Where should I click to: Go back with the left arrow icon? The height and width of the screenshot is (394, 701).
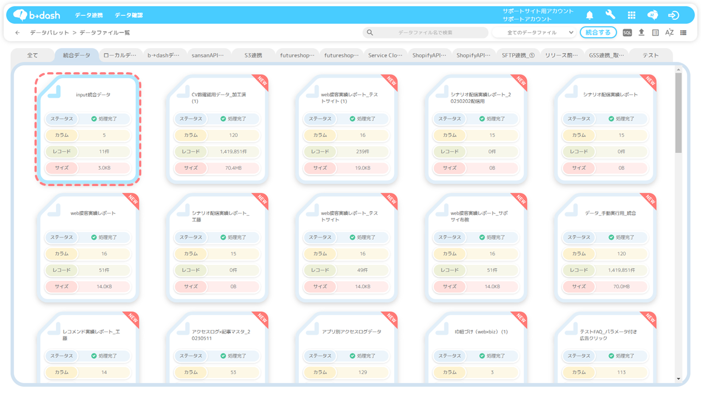point(18,33)
